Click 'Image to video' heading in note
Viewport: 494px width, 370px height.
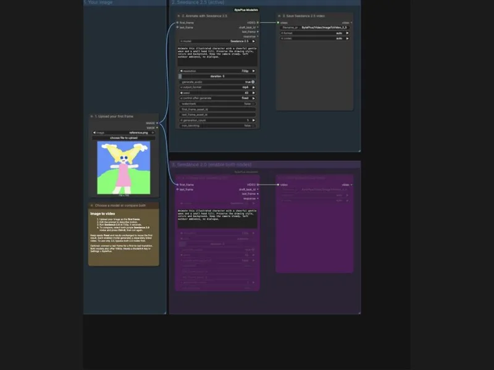coord(103,213)
